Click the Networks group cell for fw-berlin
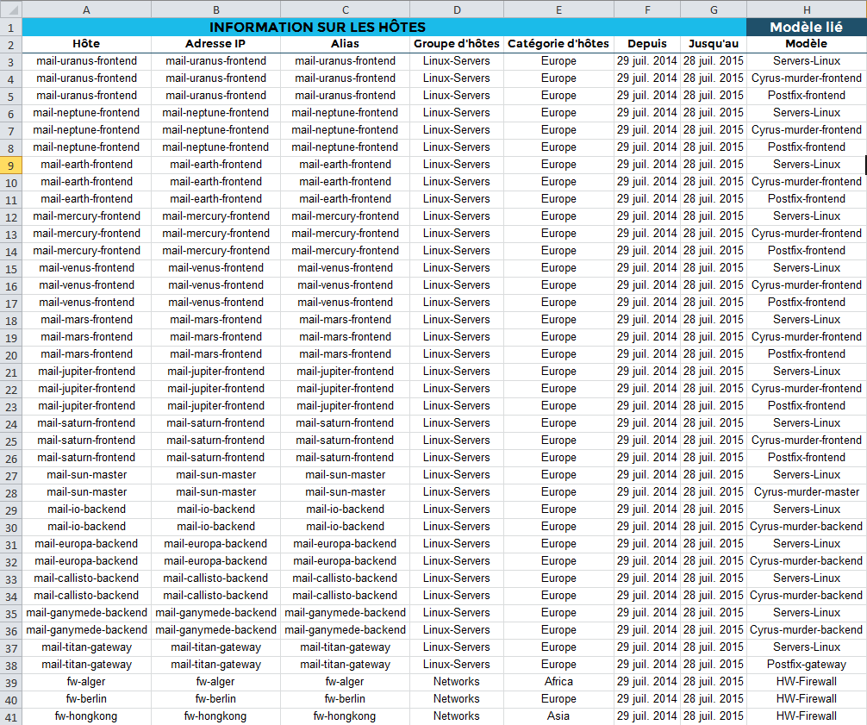This screenshot has width=867, height=725. point(457,698)
